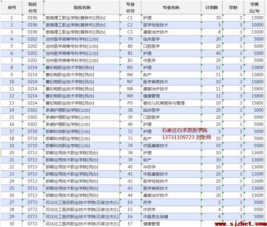
Task: Select 婴幼儿托育服务与管理 cell
Action: pyautogui.click(x=171, y=103)
